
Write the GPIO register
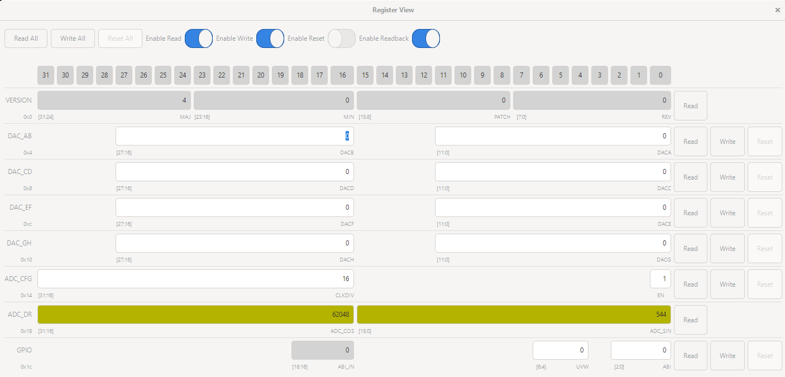coord(727,356)
